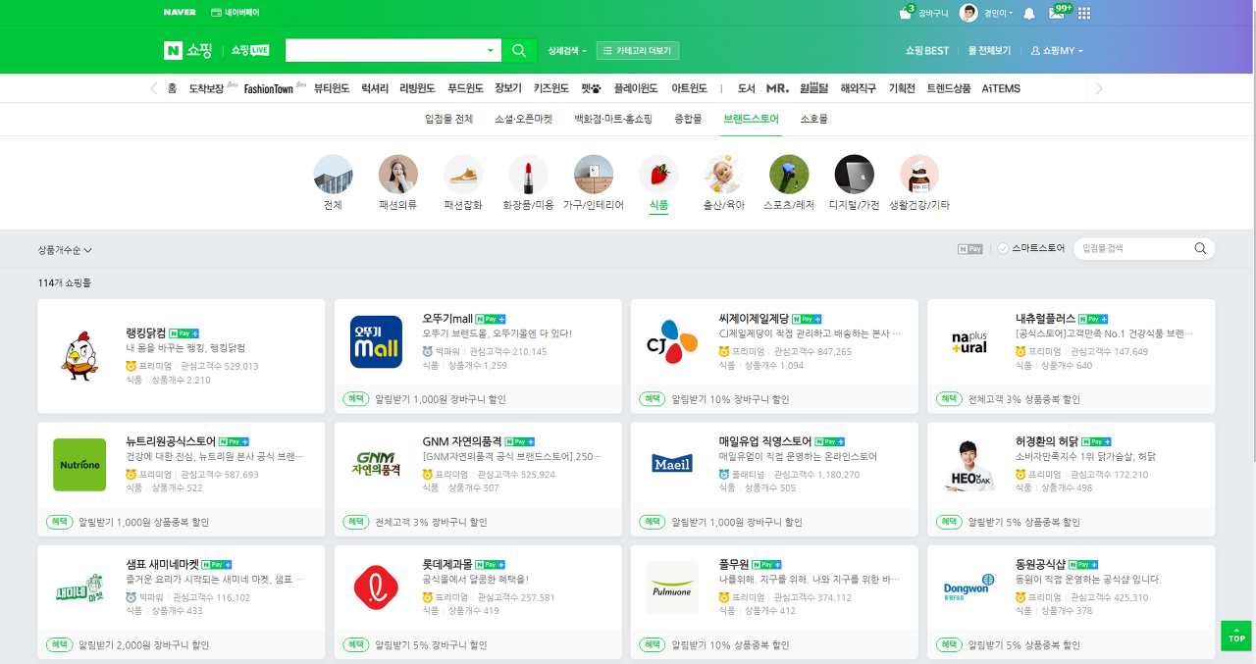Image resolution: width=1256 pixels, height=664 pixels.
Task: Click the green search magnifier button
Action: click(519, 50)
